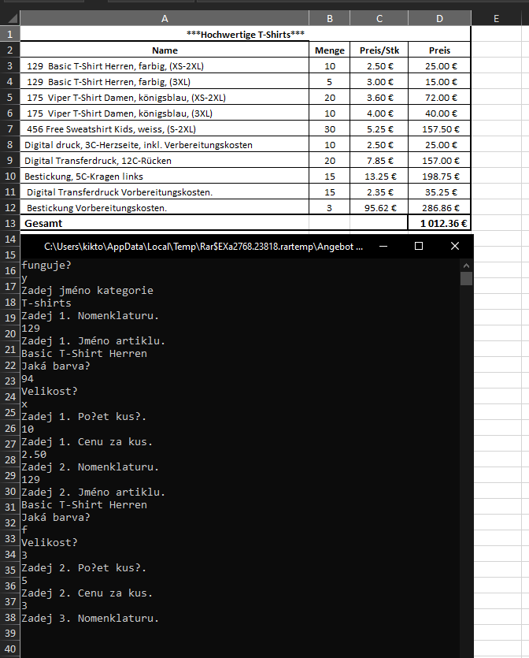The width and height of the screenshot is (529, 658).
Task: Click cell 'Digital Transferdruck Vorbereitungskosten.'
Action: tap(165, 191)
